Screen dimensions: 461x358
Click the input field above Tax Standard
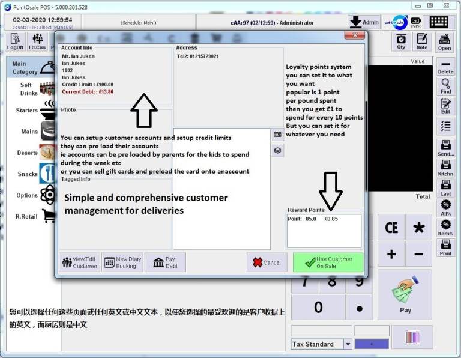(321, 331)
